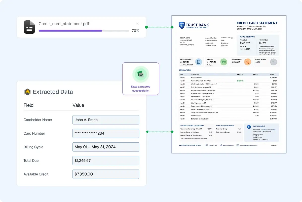Screen dimensions: 302x202
Task: Click the Card Number masked field
Action: [x=106, y=133]
